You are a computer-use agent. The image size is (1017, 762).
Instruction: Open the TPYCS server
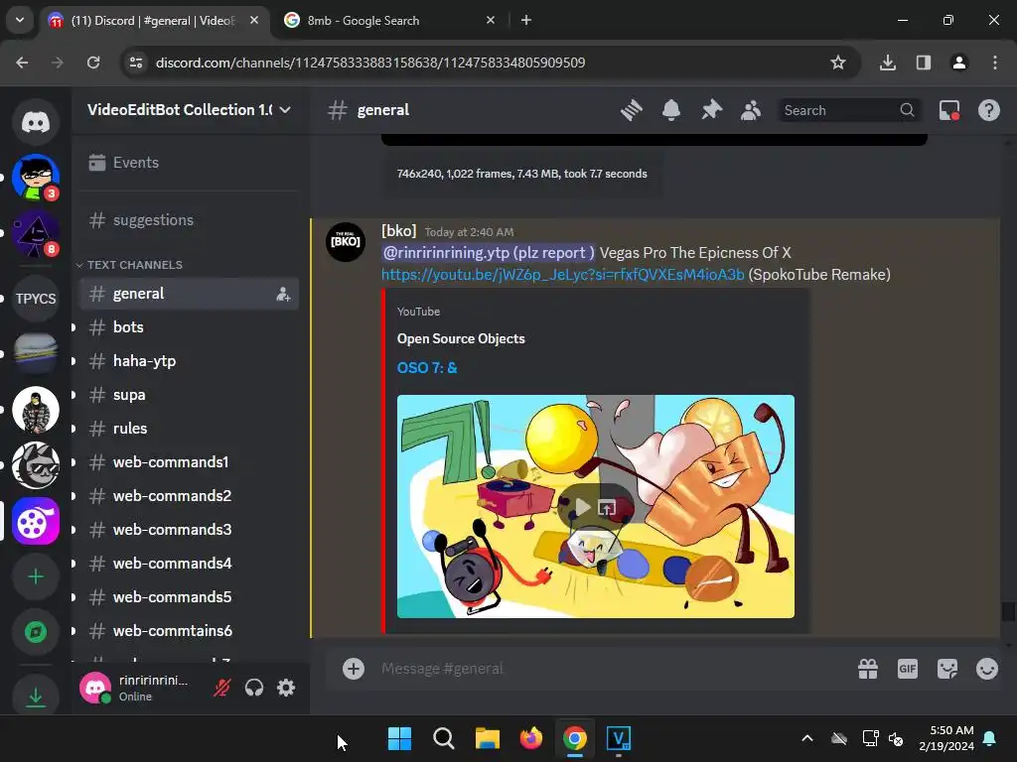pyautogui.click(x=36, y=299)
